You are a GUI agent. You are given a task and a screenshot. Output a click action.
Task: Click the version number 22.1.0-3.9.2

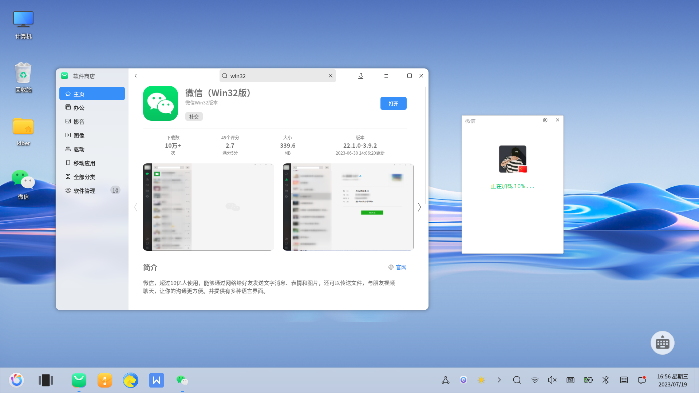pyautogui.click(x=360, y=146)
